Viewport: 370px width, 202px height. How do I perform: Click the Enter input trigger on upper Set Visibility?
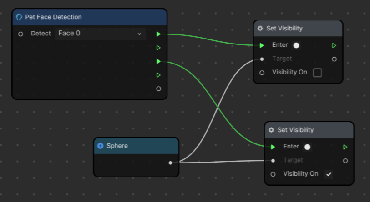(x=262, y=45)
